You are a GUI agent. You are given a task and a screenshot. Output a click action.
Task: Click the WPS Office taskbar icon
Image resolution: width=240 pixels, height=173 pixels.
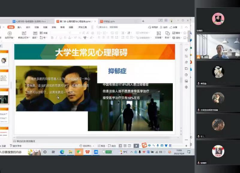[x=88, y=152]
